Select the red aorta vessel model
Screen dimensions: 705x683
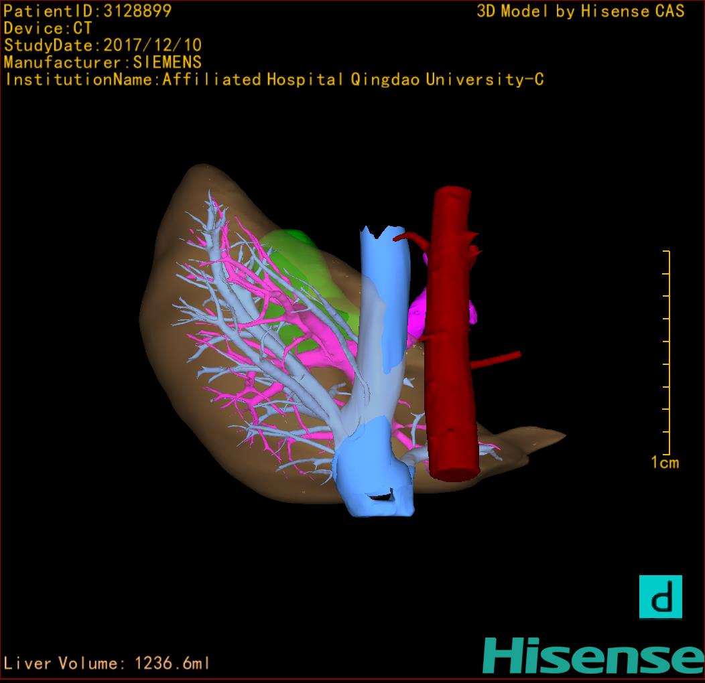tap(452, 335)
